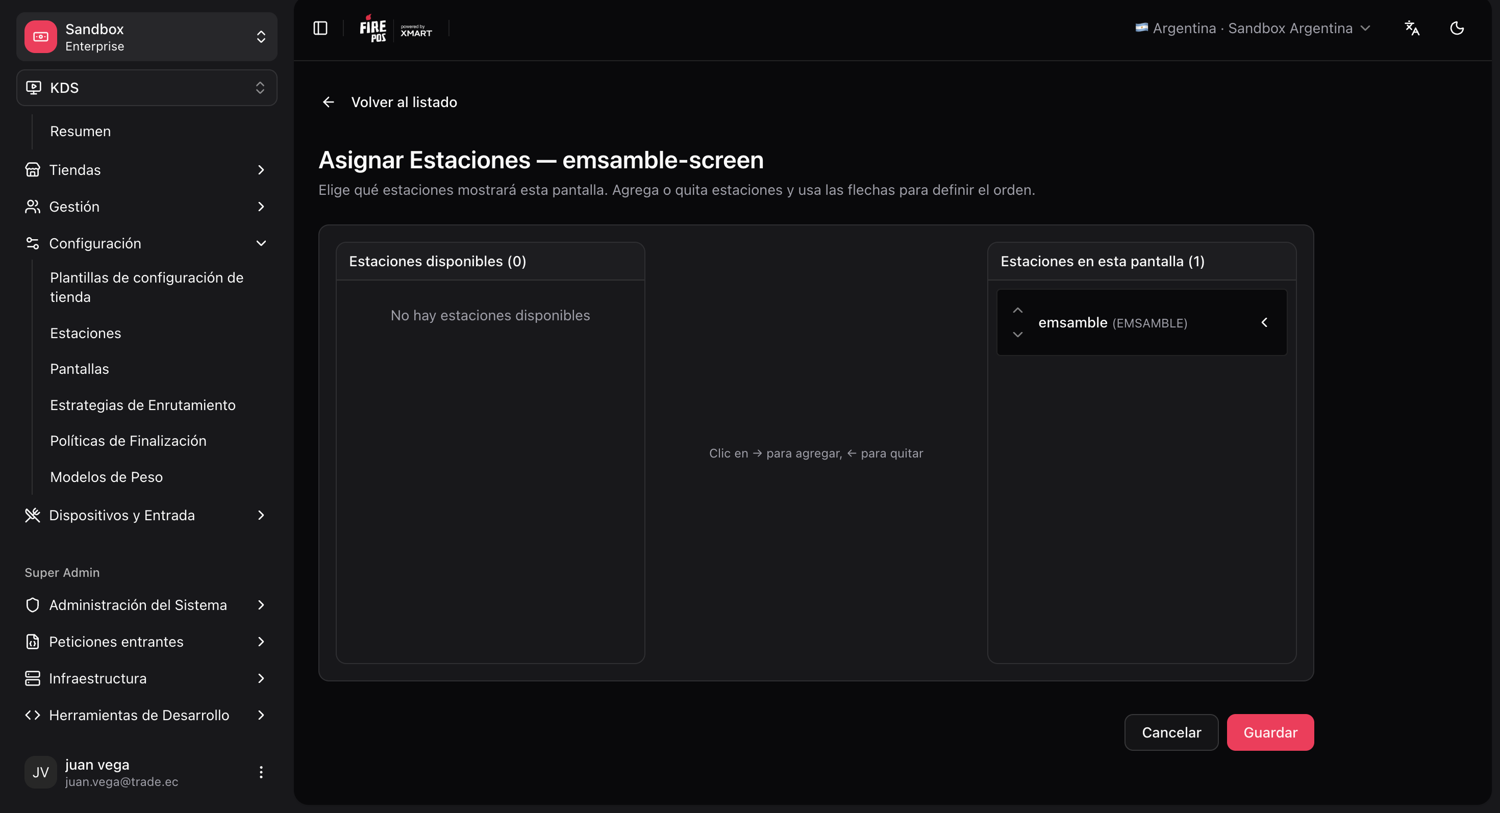
Task: Click the powered by XMART logo
Action: coord(416,30)
